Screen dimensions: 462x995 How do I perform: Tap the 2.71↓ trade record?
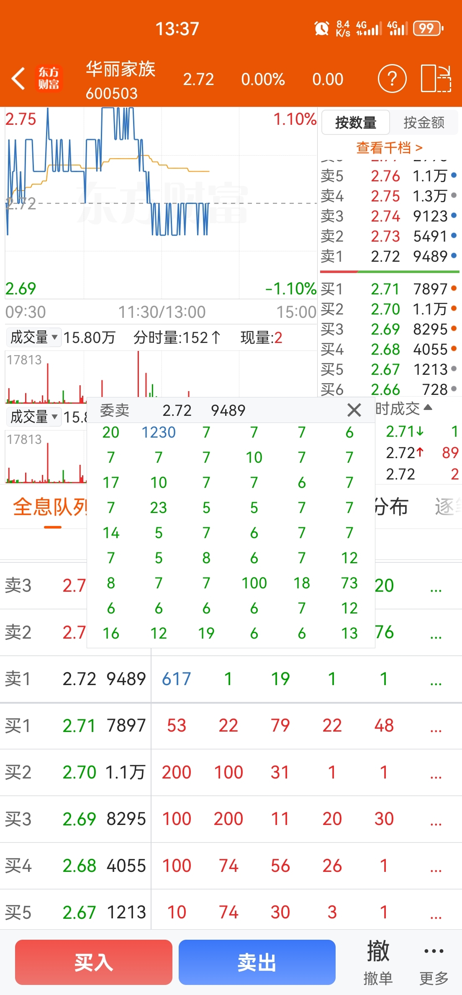click(422, 432)
